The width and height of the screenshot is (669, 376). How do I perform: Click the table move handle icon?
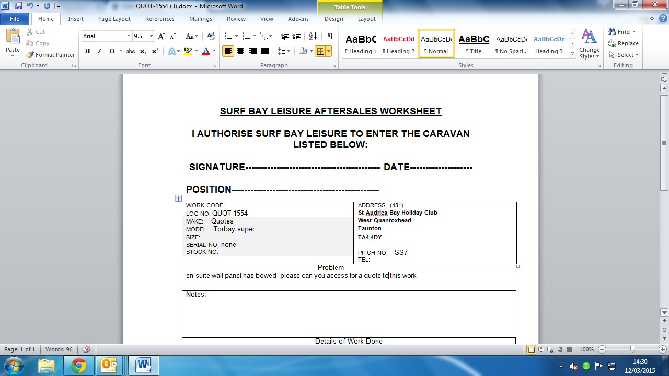(x=178, y=198)
